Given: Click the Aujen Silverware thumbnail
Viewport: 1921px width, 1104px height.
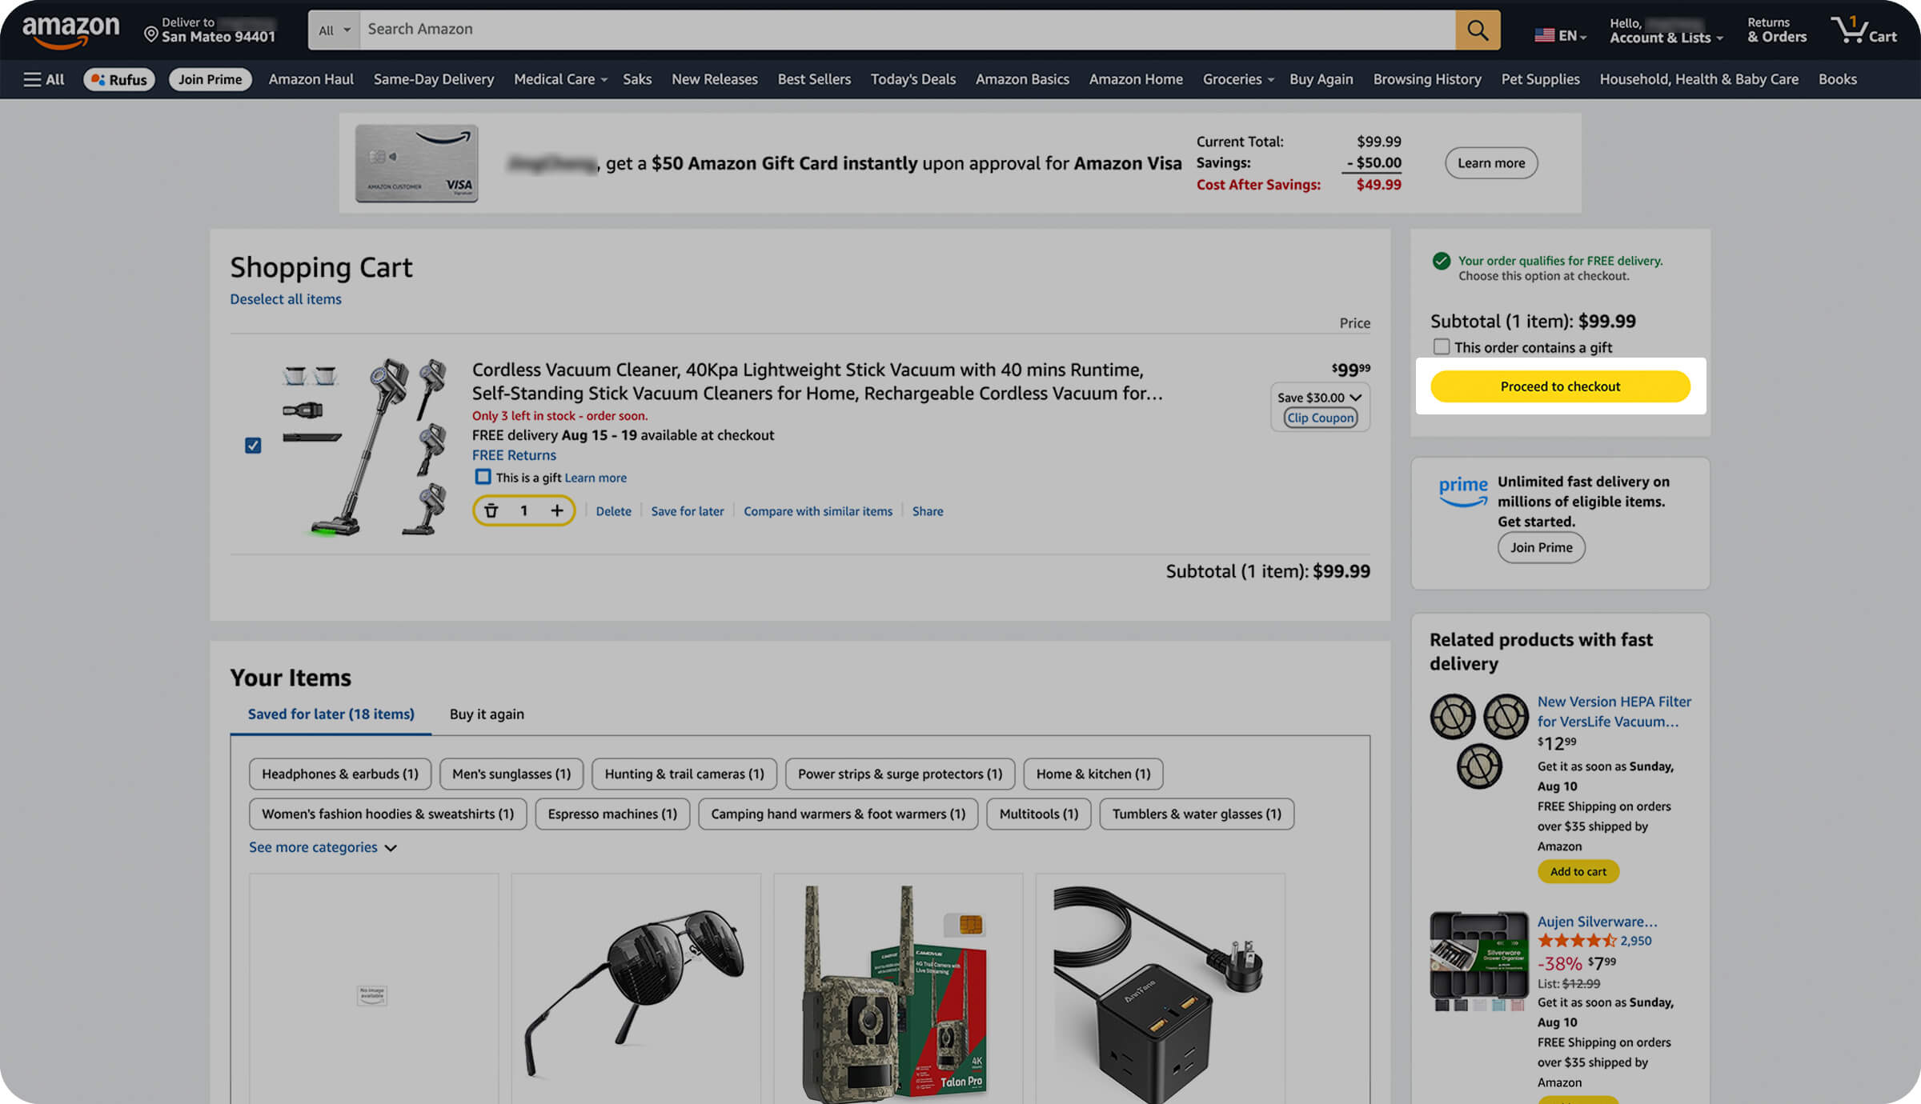Looking at the screenshot, I should click(x=1479, y=961).
